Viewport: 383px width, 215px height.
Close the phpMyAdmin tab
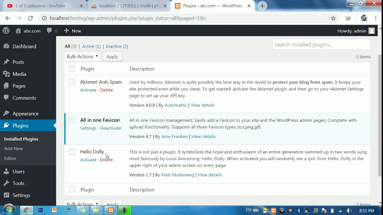click(165, 6)
